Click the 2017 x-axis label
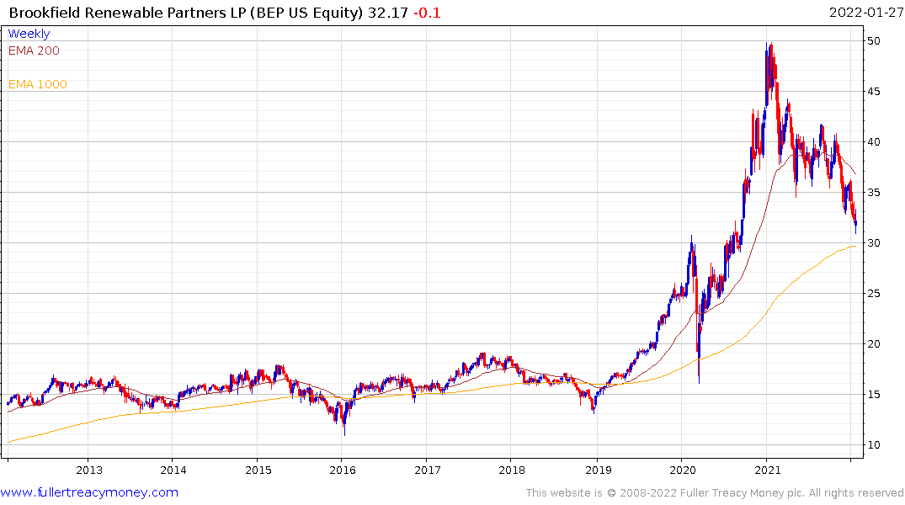This screenshot has width=905, height=505. point(427,470)
